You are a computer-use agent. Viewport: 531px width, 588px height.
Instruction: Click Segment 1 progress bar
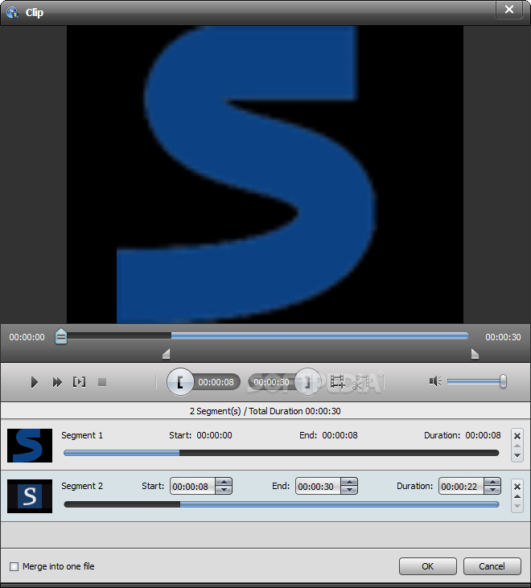pyautogui.click(x=282, y=453)
